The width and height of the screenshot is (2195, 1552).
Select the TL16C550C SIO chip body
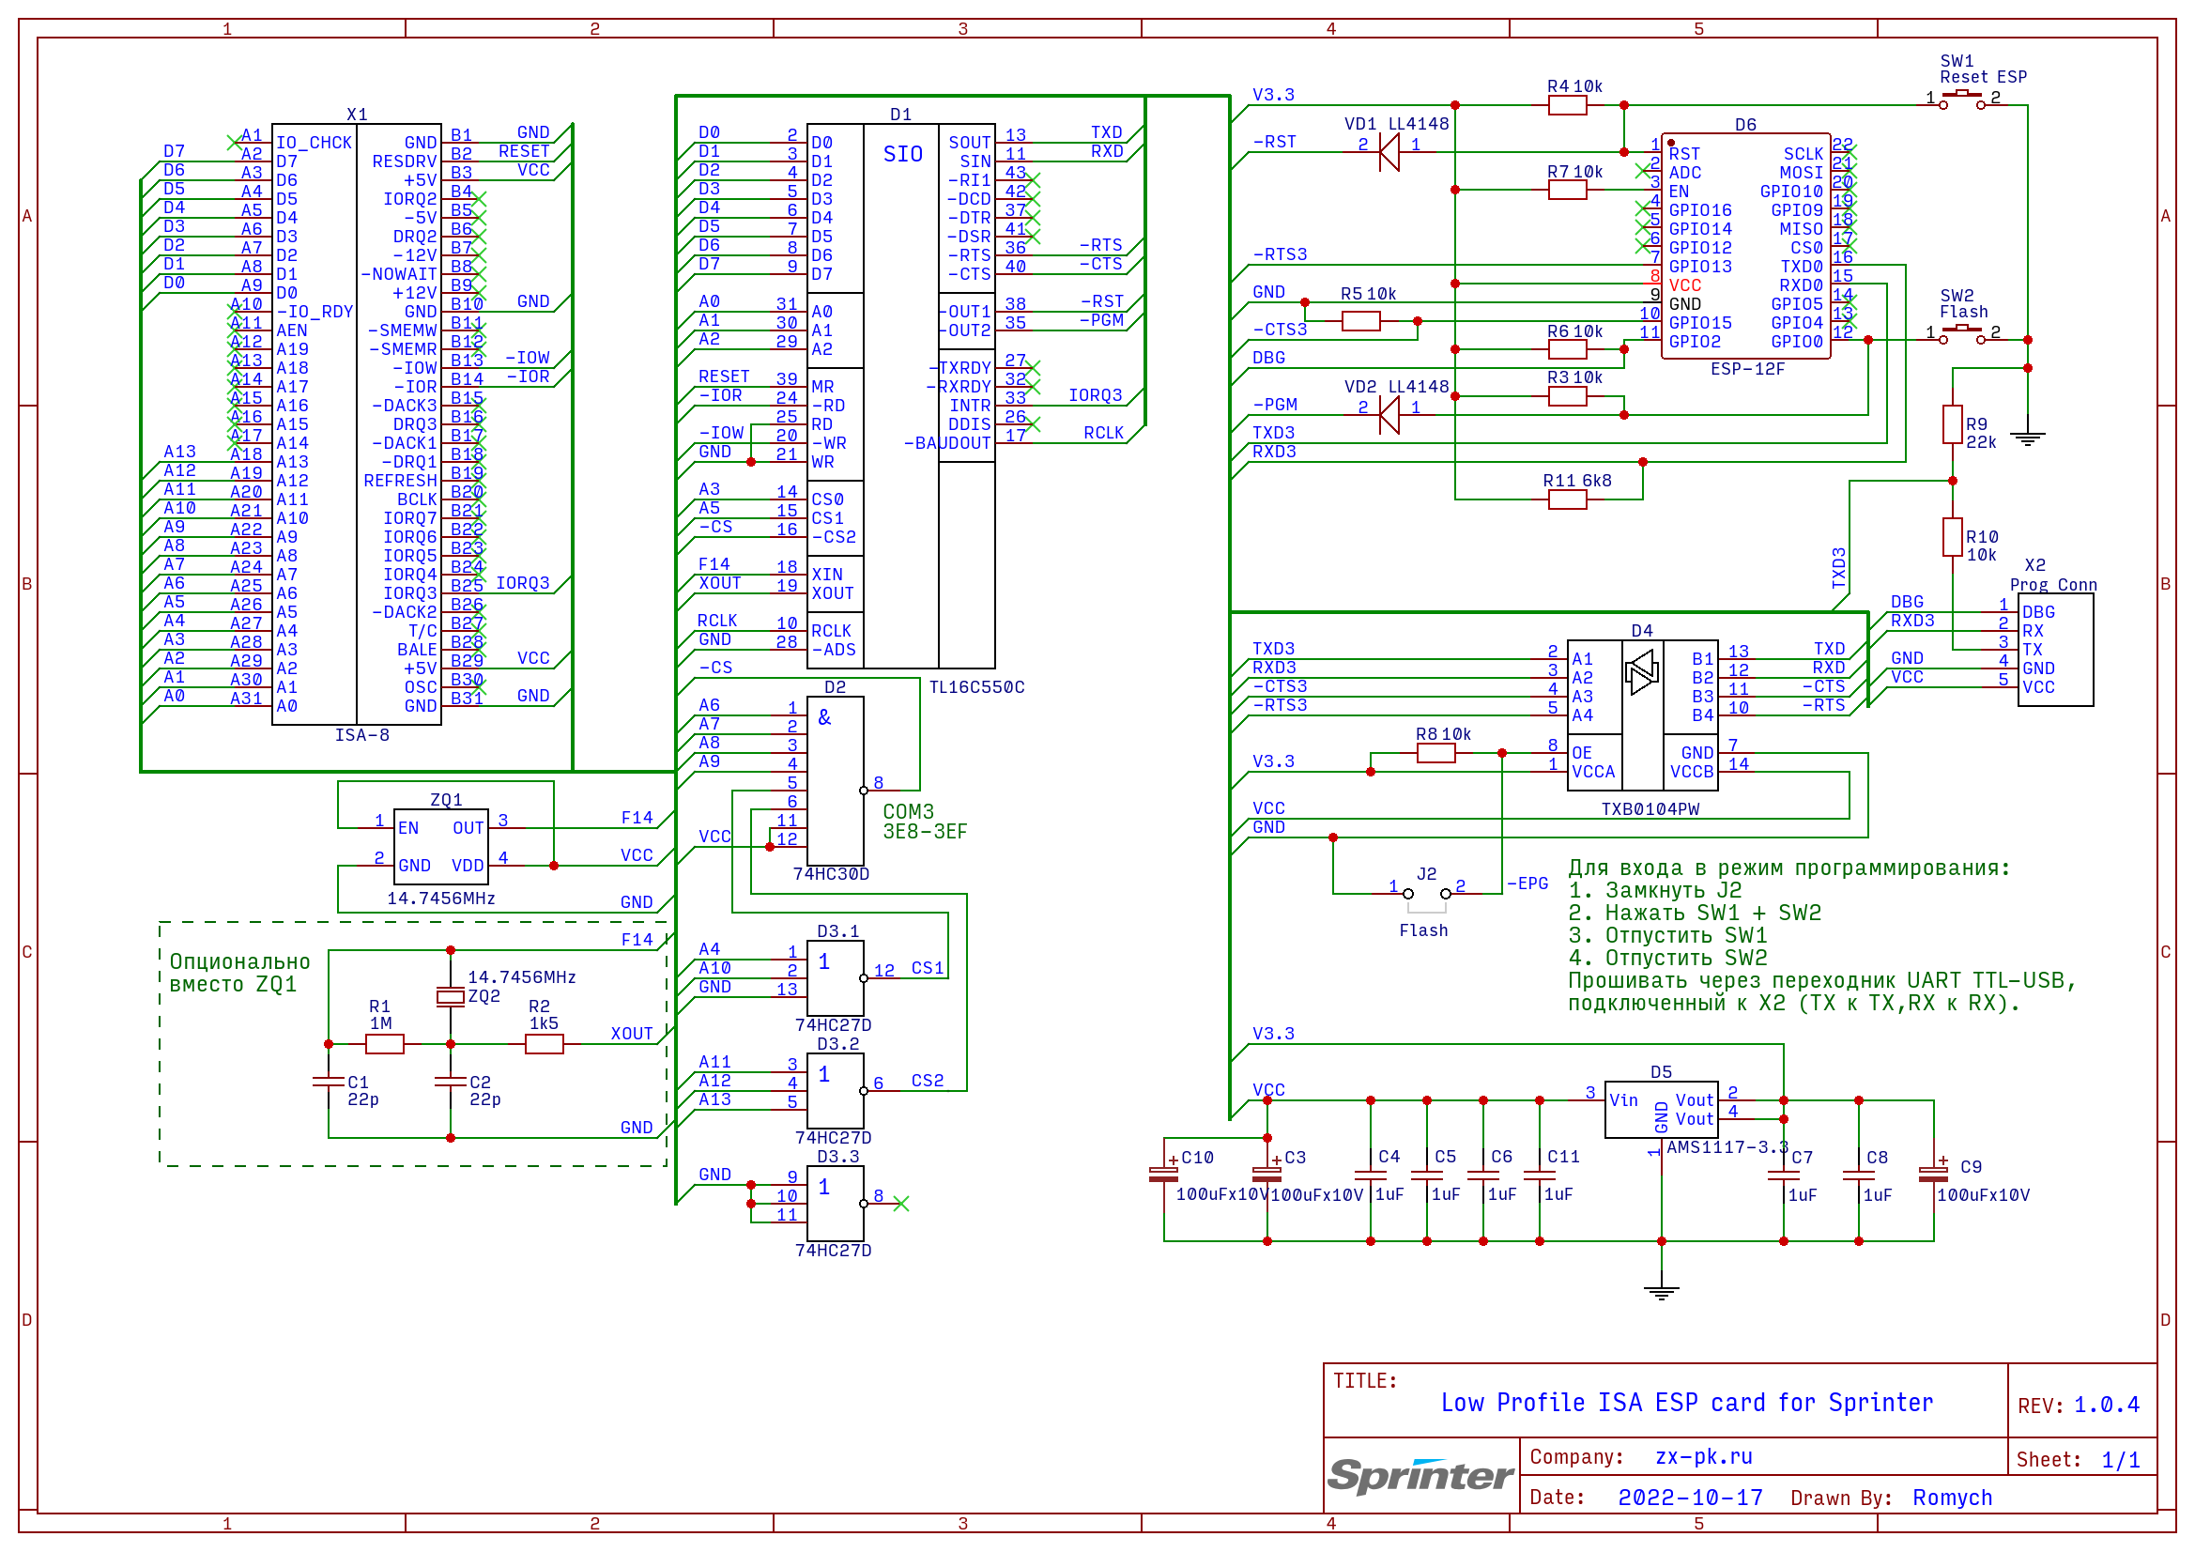pyautogui.click(x=900, y=397)
